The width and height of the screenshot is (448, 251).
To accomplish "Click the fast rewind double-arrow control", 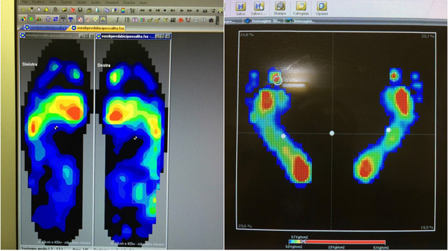I will (x=142, y=11).
